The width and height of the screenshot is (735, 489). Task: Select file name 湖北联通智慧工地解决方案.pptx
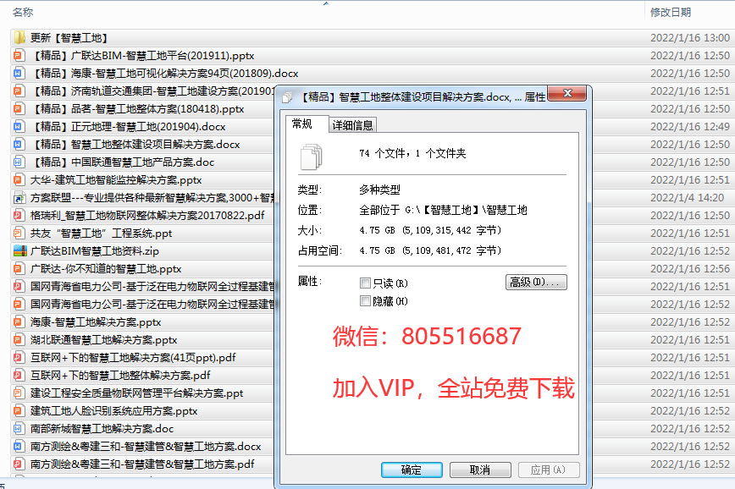[x=103, y=340]
